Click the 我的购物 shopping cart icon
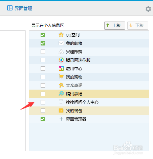 61,77
